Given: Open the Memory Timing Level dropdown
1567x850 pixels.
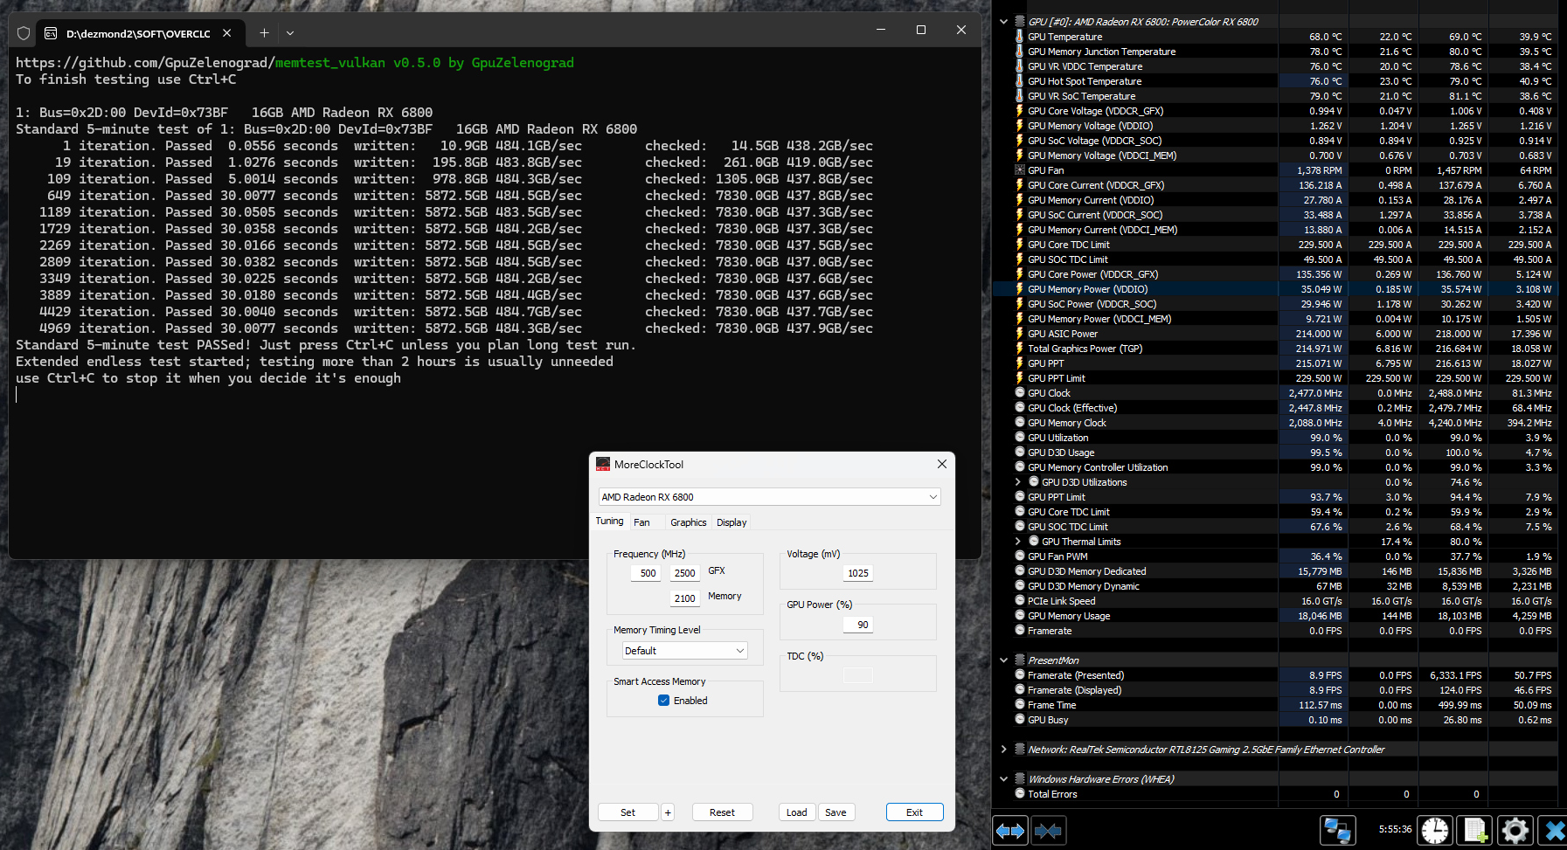Looking at the screenshot, I should click(685, 651).
